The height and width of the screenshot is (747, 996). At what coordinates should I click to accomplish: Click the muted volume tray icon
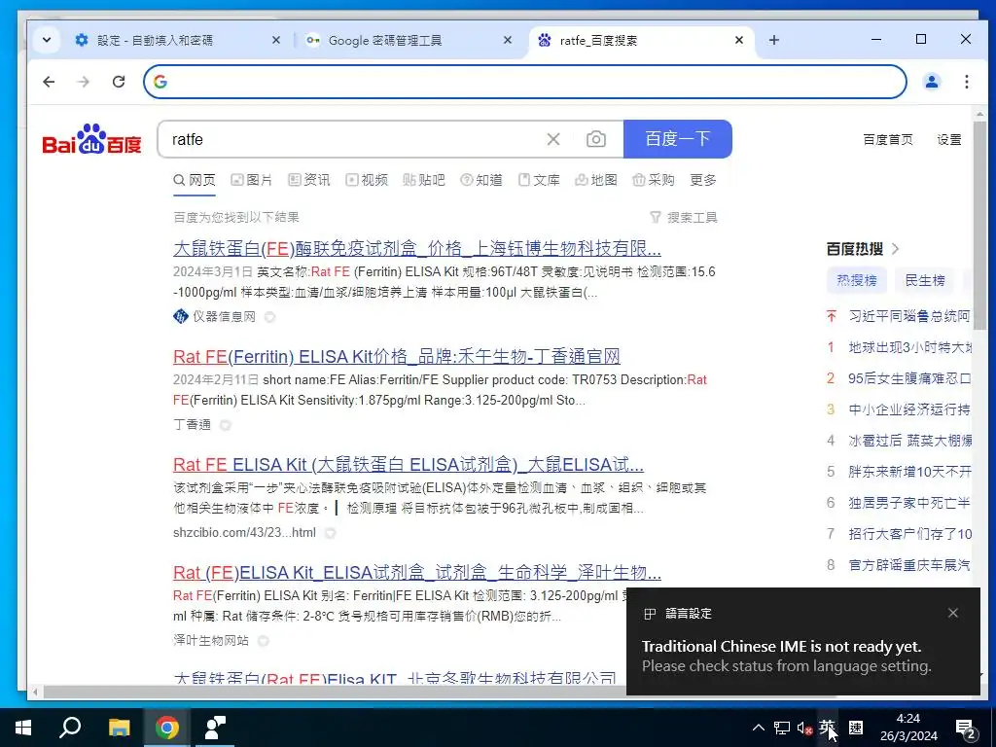tap(804, 728)
